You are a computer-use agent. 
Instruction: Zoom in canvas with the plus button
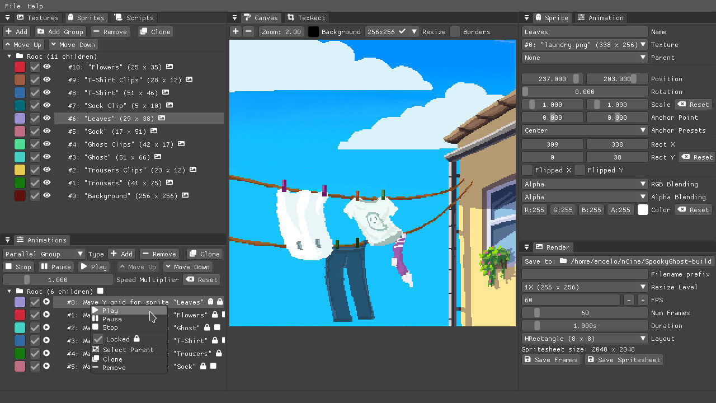(235, 32)
